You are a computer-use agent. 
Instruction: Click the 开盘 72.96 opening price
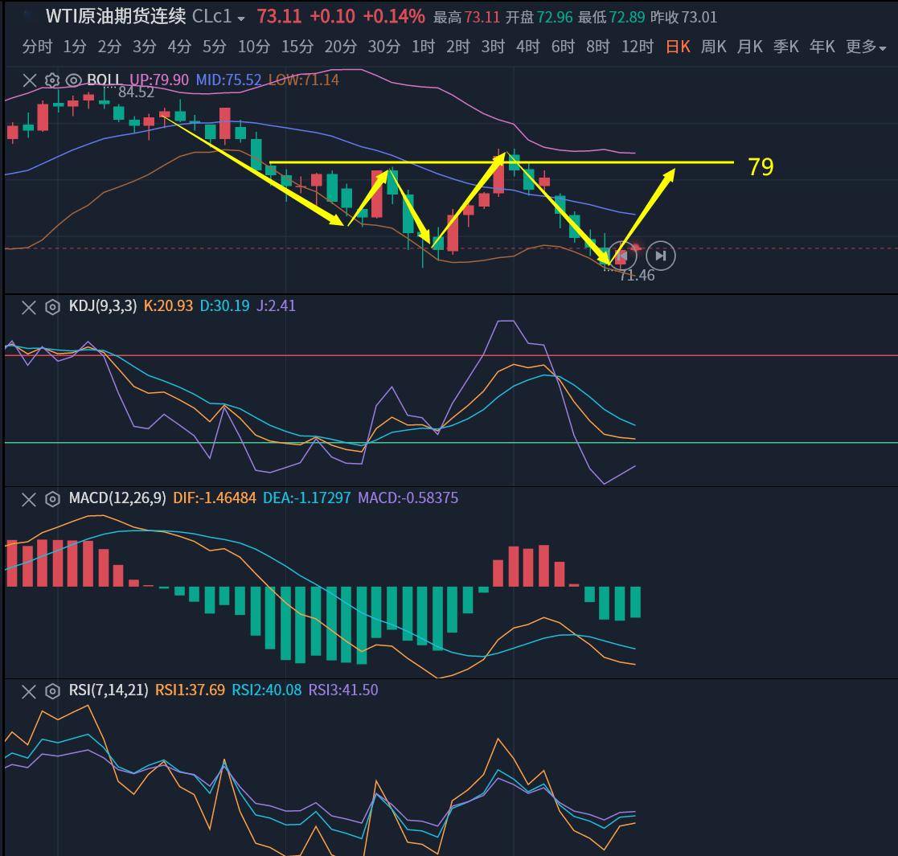tap(539, 18)
